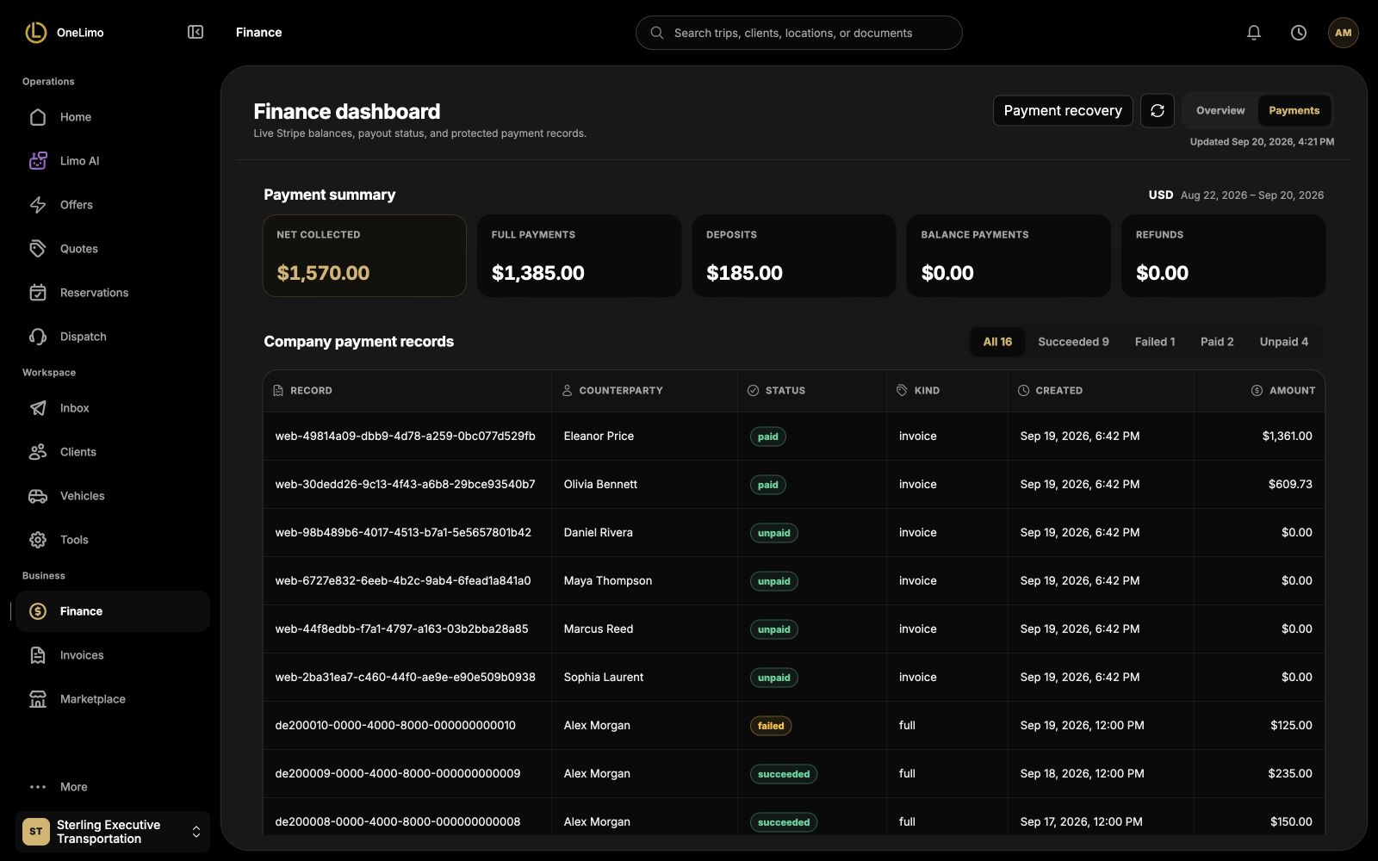Open Offers section
Viewport: 1378px width, 861px height.
tap(113, 205)
